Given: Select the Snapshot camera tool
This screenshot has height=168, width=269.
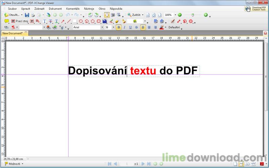Looking at the screenshot, I should coord(113,15).
